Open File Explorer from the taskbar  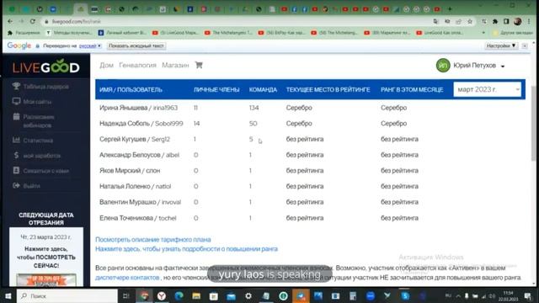pyautogui.click(x=196, y=295)
